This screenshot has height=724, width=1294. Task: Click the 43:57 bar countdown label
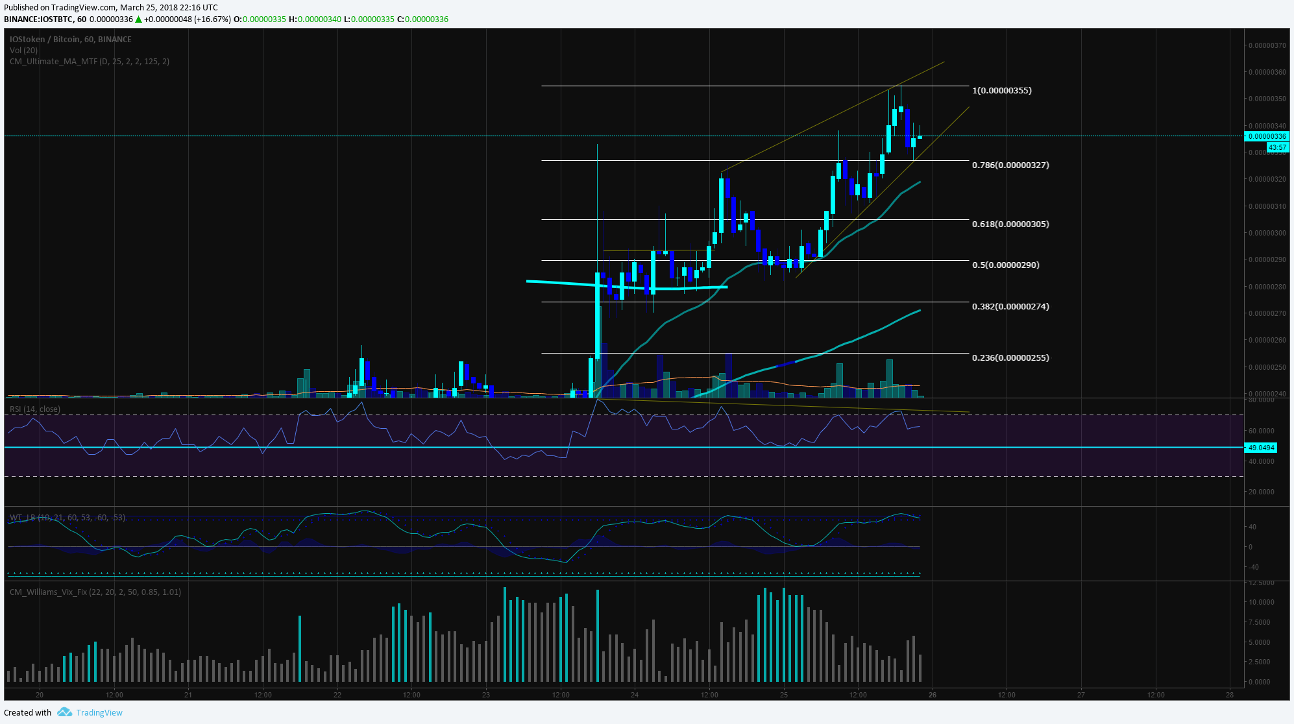click(x=1277, y=147)
